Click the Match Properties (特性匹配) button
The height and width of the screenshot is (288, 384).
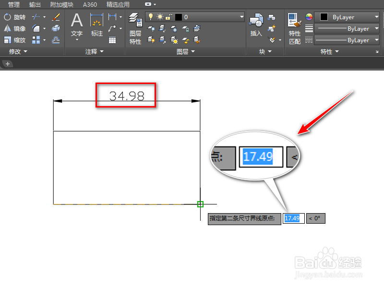295,29
